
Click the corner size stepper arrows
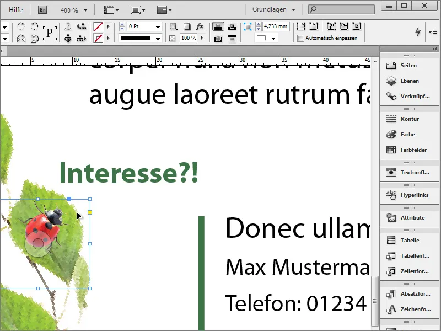point(258,26)
